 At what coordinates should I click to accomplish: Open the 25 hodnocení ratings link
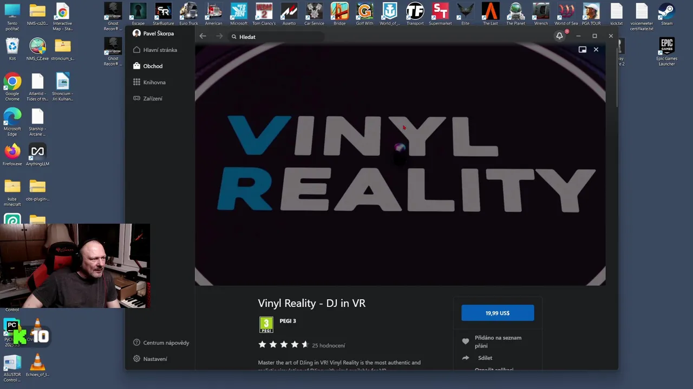(x=329, y=345)
